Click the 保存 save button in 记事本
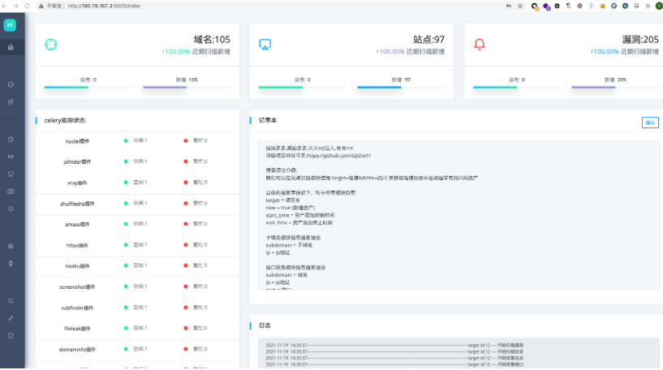 [x=650, y=123]
